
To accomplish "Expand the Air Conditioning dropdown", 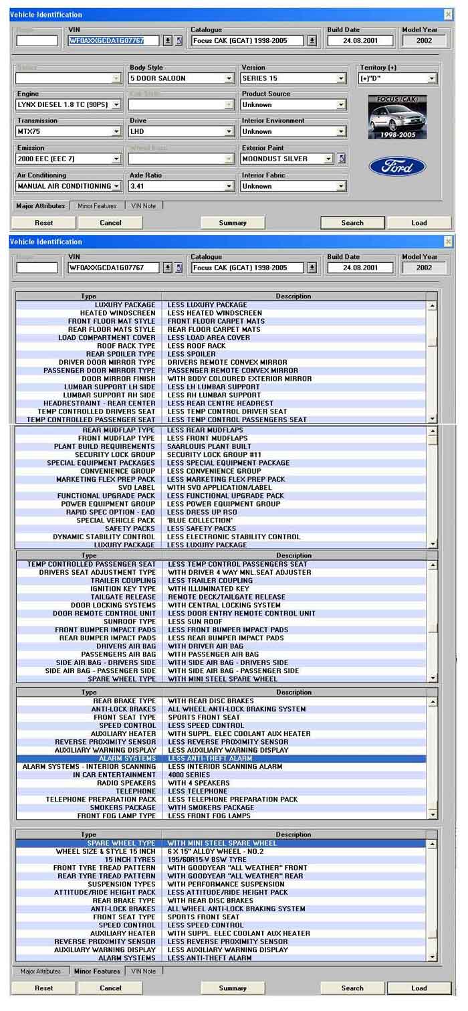I will tap(117, 186).
